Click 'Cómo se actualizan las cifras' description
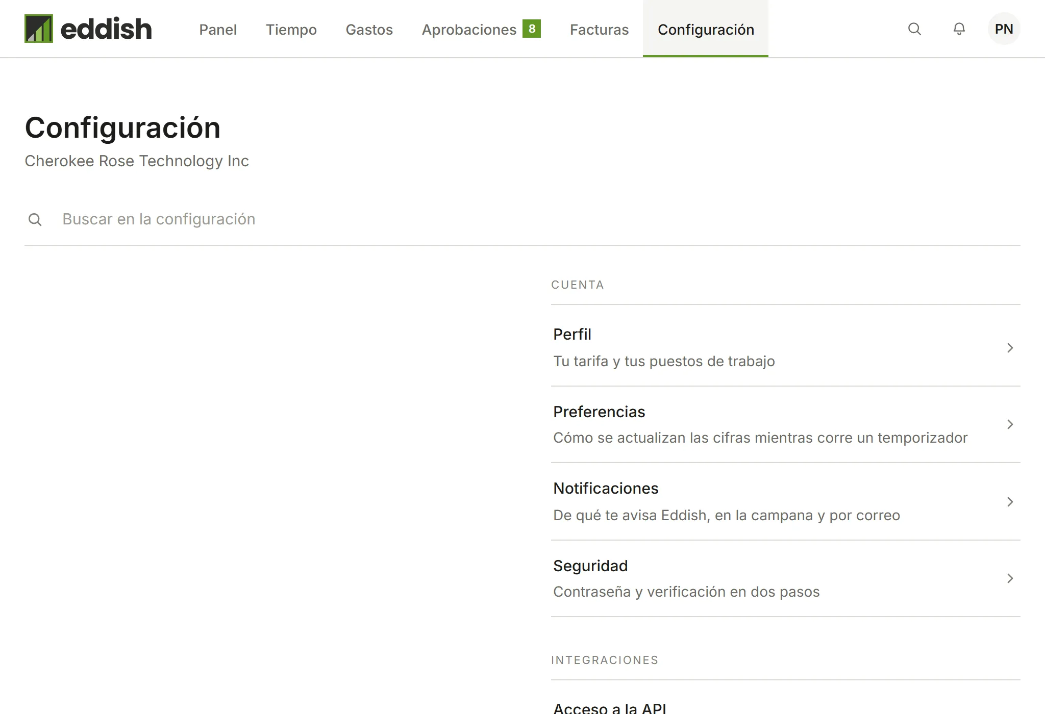1045x714 pixels. (760, 438)
